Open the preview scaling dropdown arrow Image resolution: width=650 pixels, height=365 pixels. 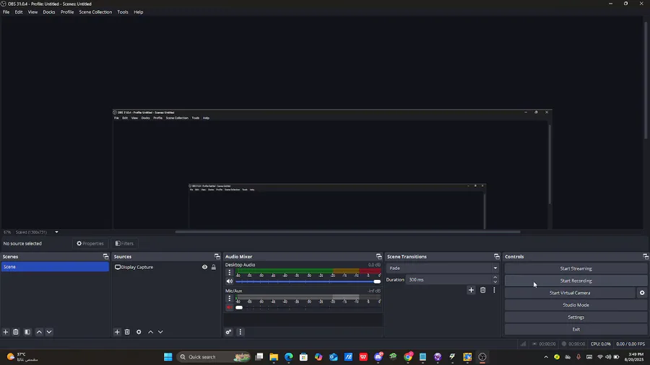click(57, 232)
